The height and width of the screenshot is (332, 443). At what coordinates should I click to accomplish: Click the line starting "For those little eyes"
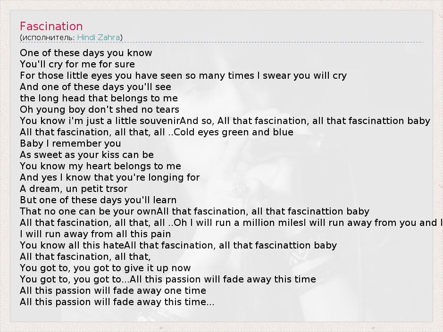click(x=183, y=75)
